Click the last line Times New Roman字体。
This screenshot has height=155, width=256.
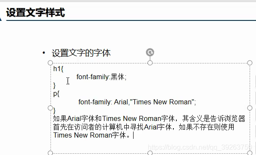pyautogui.click(x=92, y=135)
